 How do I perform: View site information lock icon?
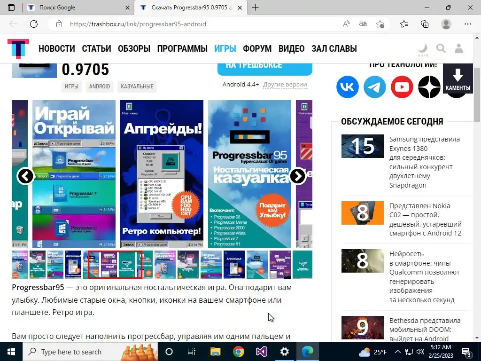point(59,24)
